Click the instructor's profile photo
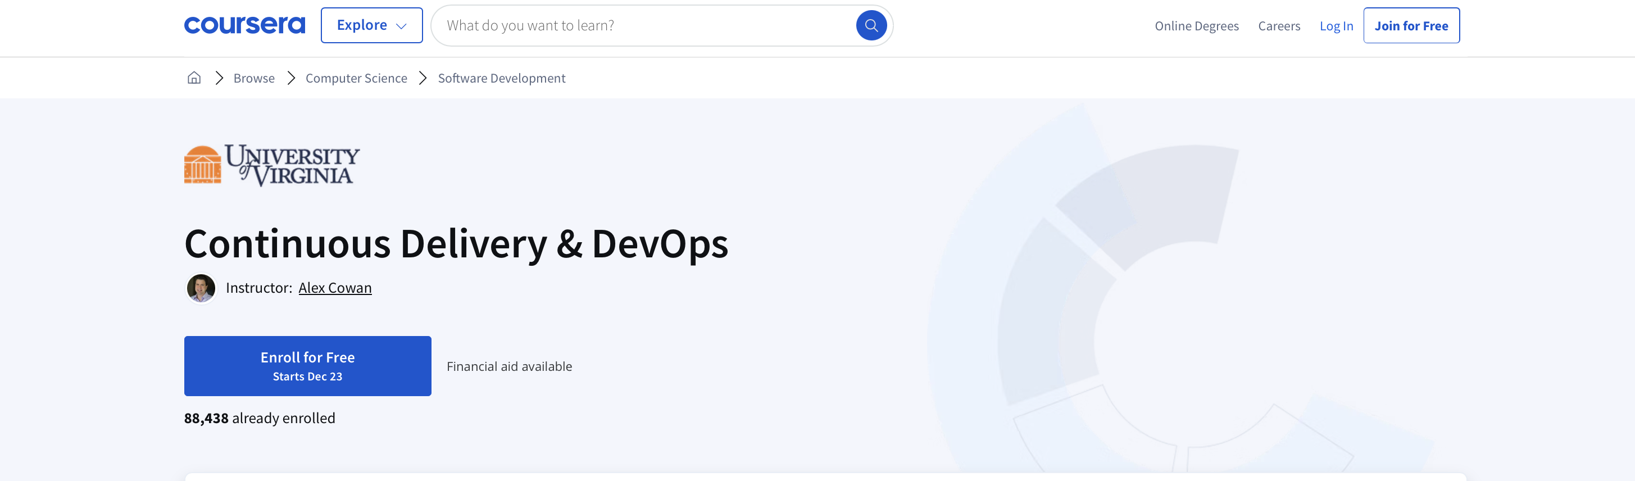Screen dimensions: 1635x481 pos(201,288)
